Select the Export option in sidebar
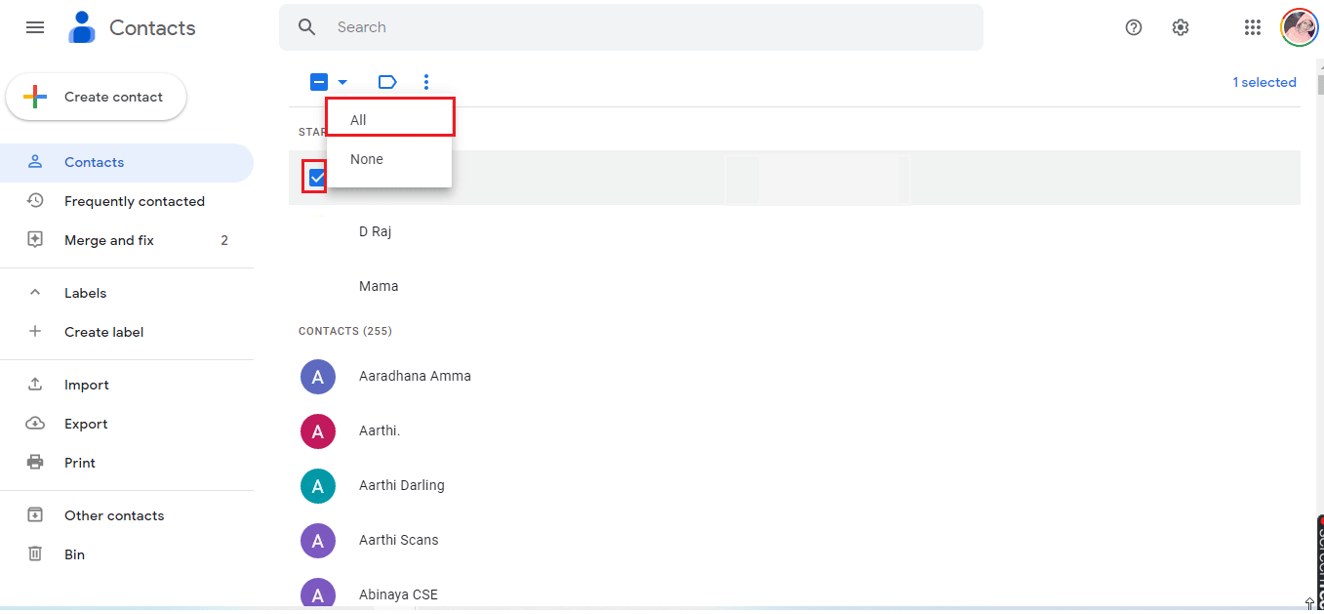 coord(86,424)
